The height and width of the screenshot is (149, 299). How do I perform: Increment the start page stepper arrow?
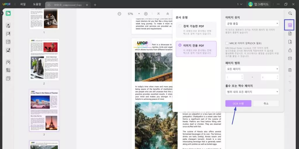(242, 76)
